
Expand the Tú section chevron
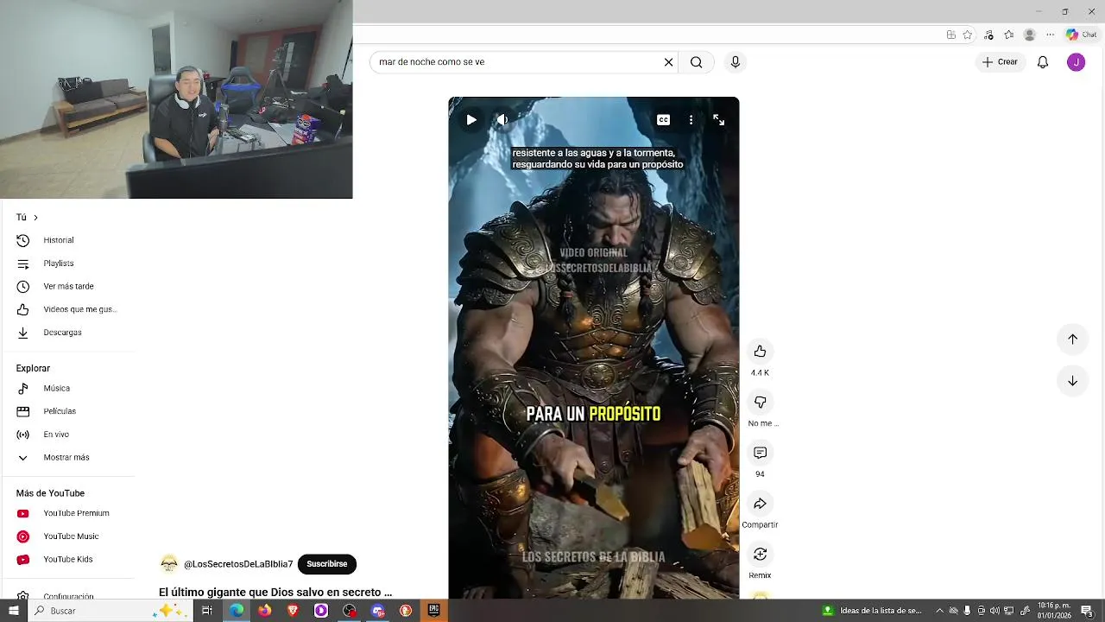pyautogui.click(x=35, y=218)
